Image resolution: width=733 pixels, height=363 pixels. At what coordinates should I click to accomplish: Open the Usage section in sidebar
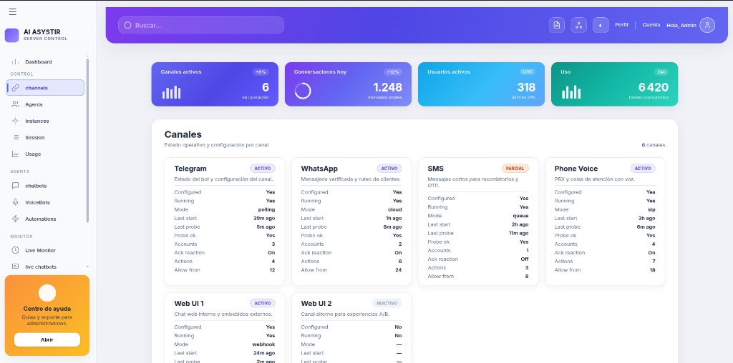[x=33, y=154]
